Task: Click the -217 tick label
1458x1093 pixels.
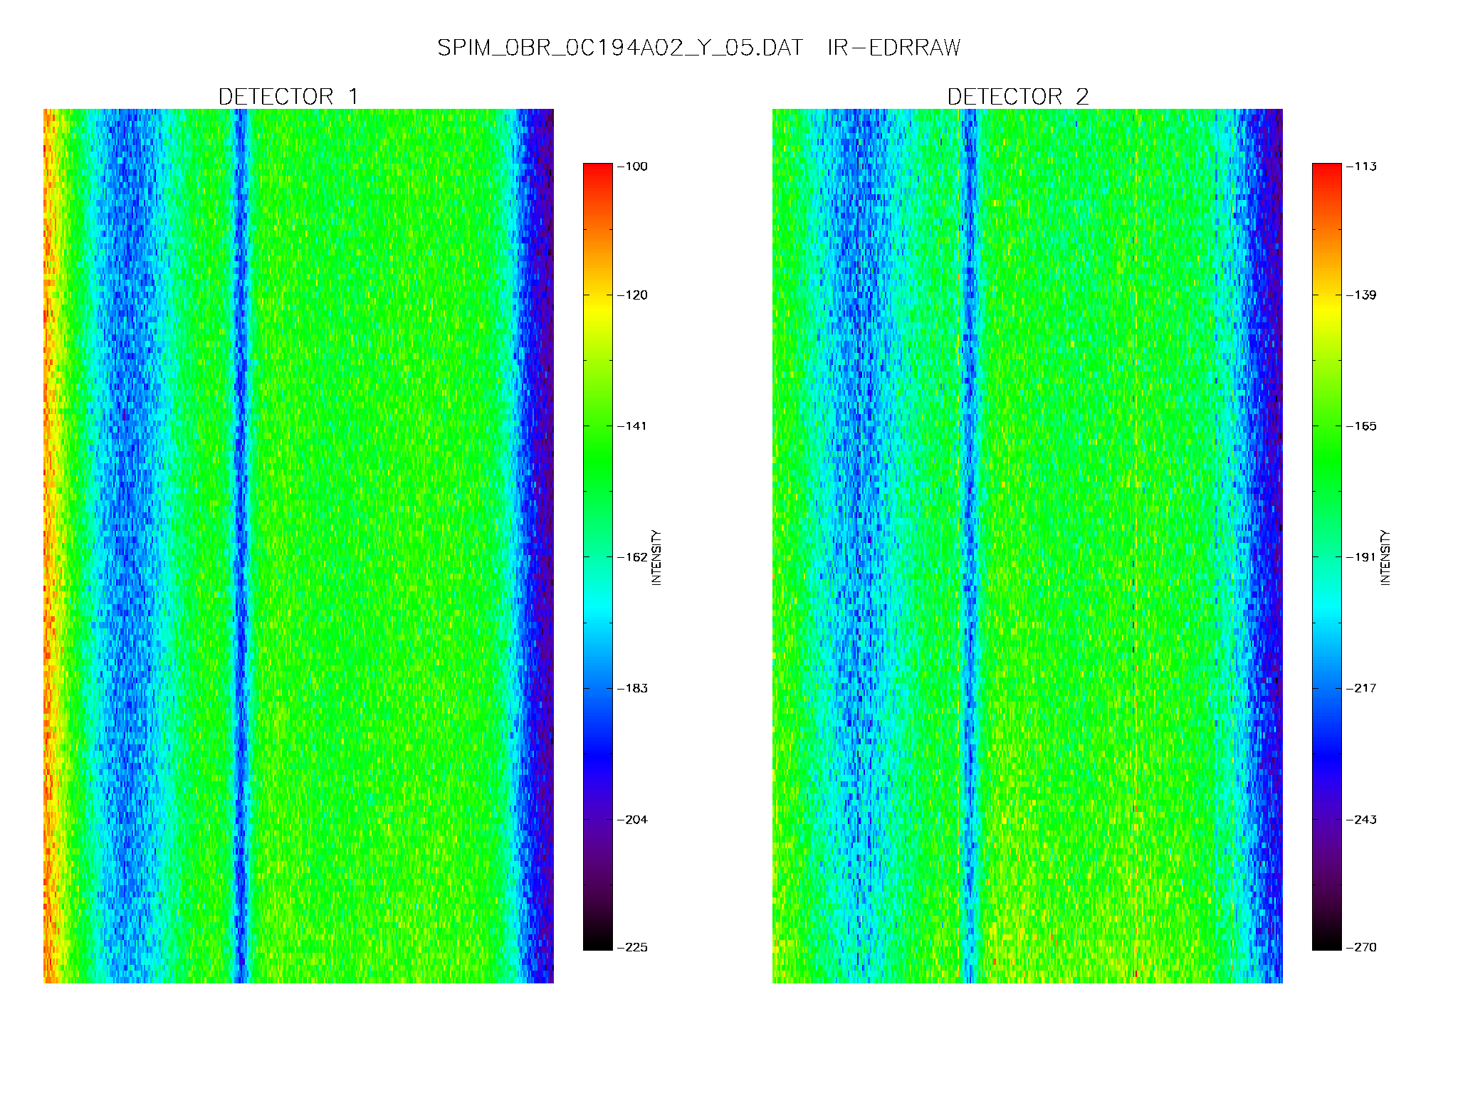Action: click(x=1361, y=688)
